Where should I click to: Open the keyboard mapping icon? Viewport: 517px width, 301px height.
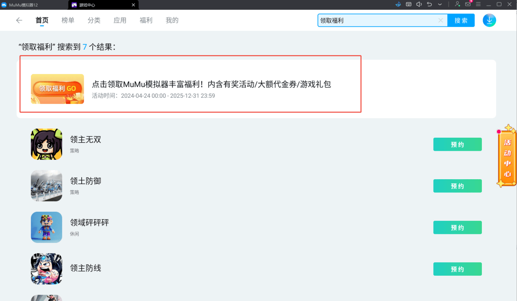tap(409, 4)
